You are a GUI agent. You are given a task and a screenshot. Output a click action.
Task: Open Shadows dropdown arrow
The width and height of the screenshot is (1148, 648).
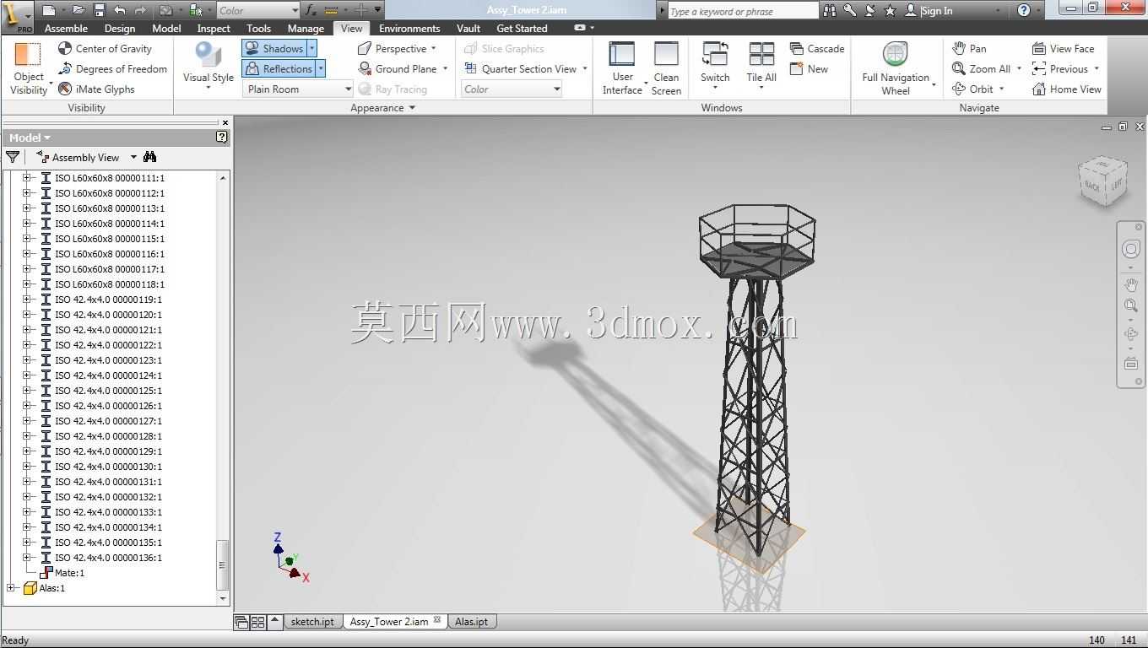click(311, 48)
